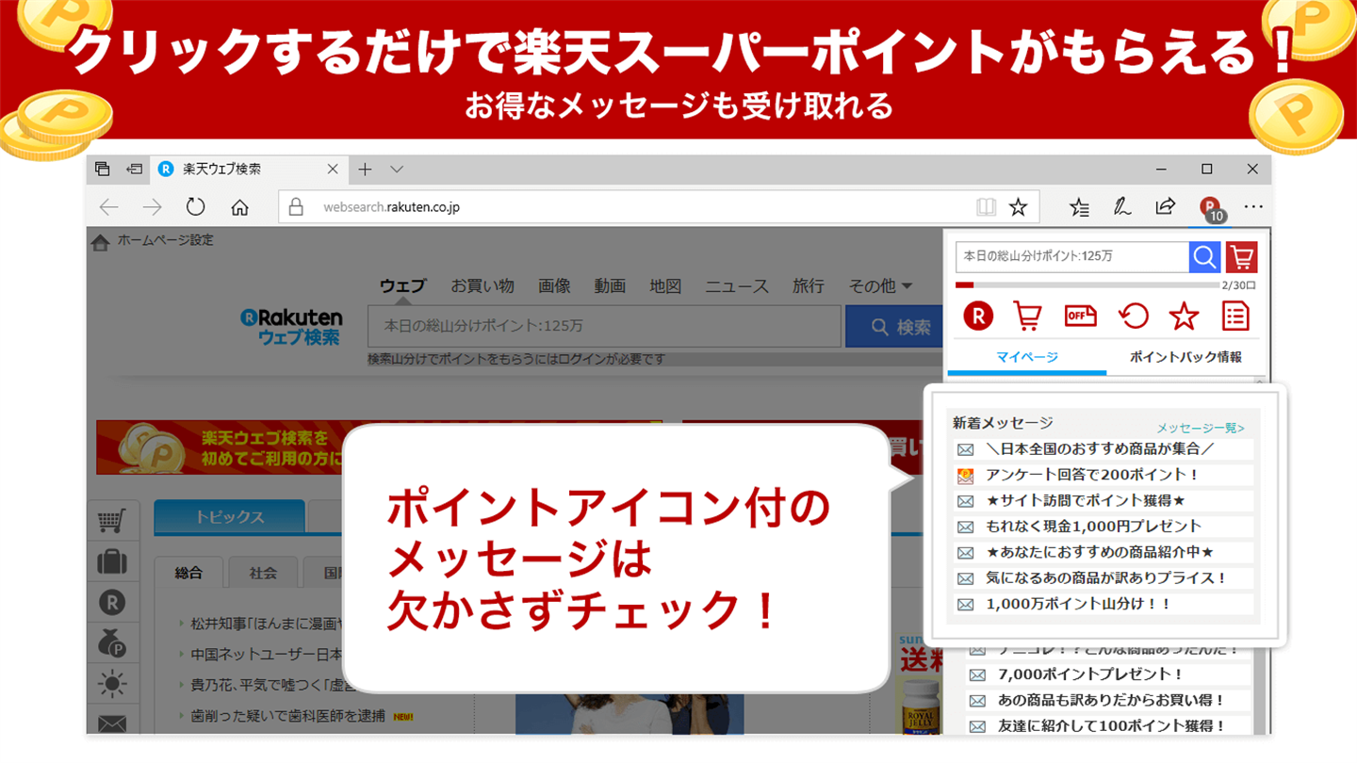Select the お買い物 search category
Screen dimensions: 1357x763
(482, 285)
